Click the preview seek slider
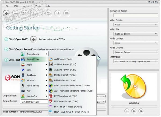 click(x=134, y=107)
